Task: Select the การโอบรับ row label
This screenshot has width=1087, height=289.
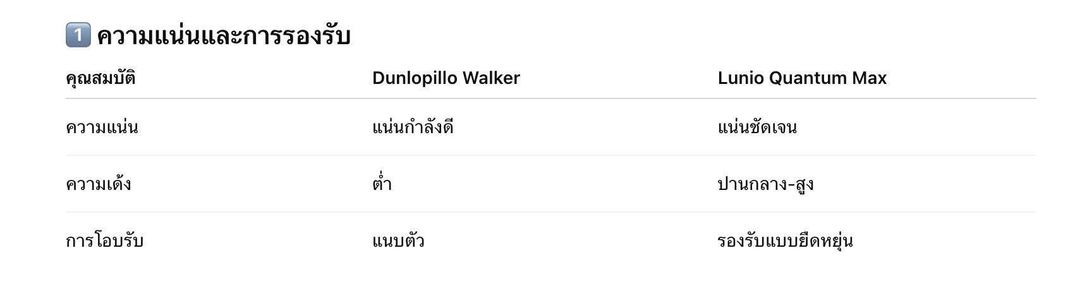Action: pos(104,241)
